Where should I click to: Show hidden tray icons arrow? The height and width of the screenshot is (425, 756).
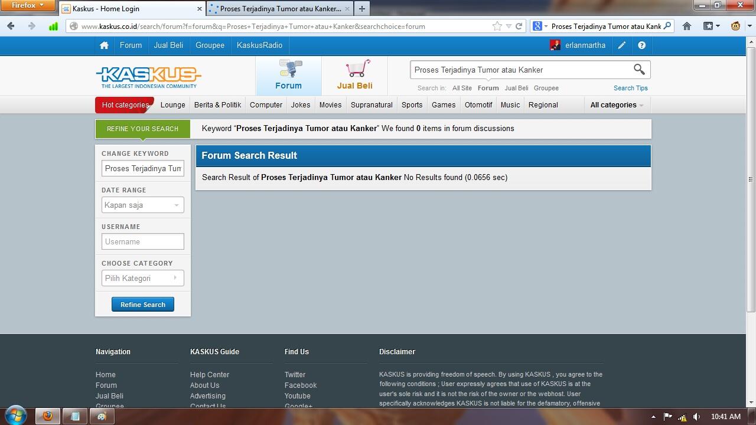[x=653, y=417]
